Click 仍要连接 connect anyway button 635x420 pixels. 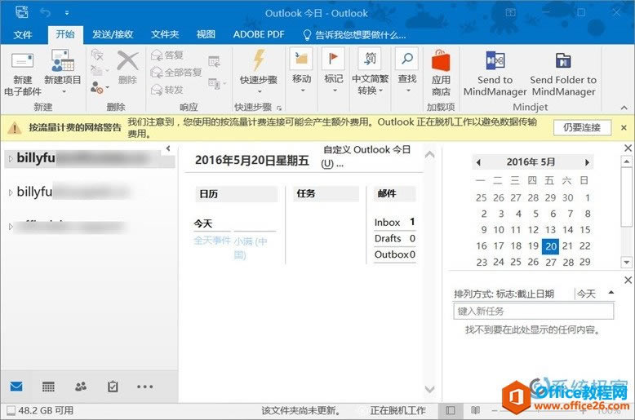point(582,128)
